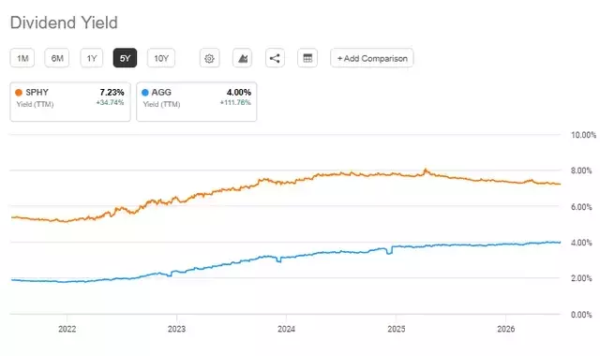Click the Dividend Yield heading
The width and height of the screenshot is (600, 356).
[64, 22]
